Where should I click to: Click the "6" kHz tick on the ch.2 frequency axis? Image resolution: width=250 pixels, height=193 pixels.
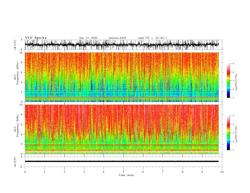(x=22, y=125)
